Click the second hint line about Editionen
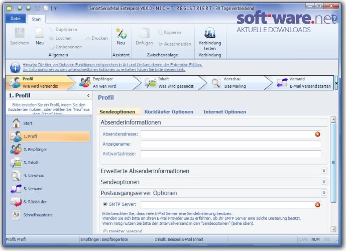346x251 pixels. tap(104, 70)
